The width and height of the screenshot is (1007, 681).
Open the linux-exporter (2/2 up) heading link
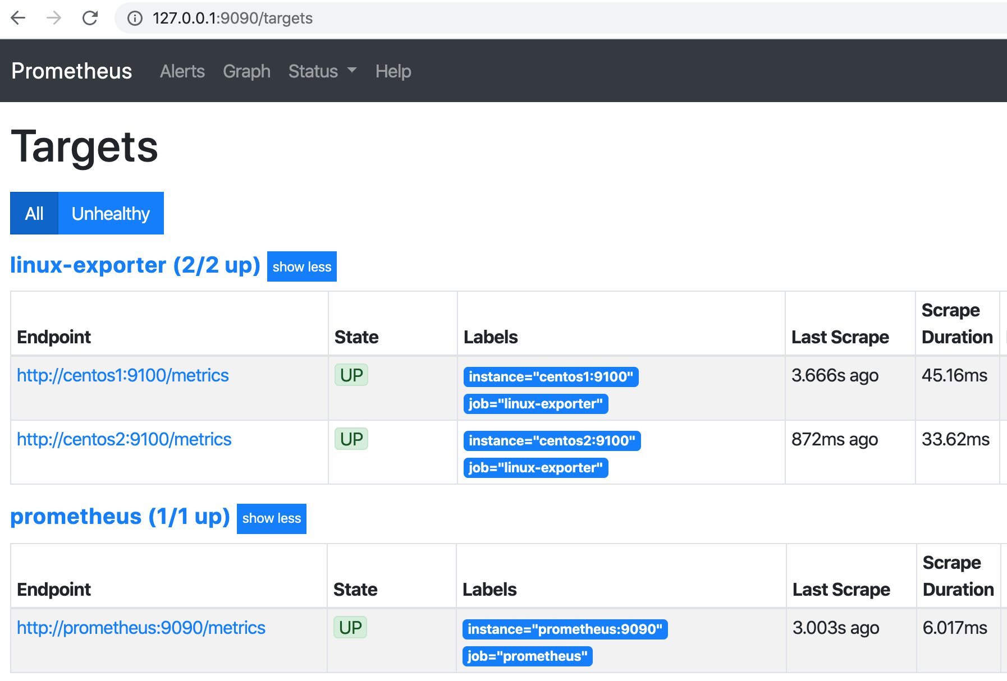[135, 265]
